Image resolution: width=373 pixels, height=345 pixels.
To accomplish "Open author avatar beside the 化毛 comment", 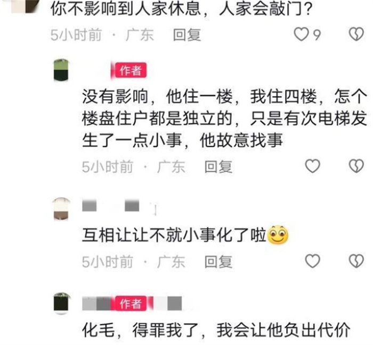I will tap(61, 304).
